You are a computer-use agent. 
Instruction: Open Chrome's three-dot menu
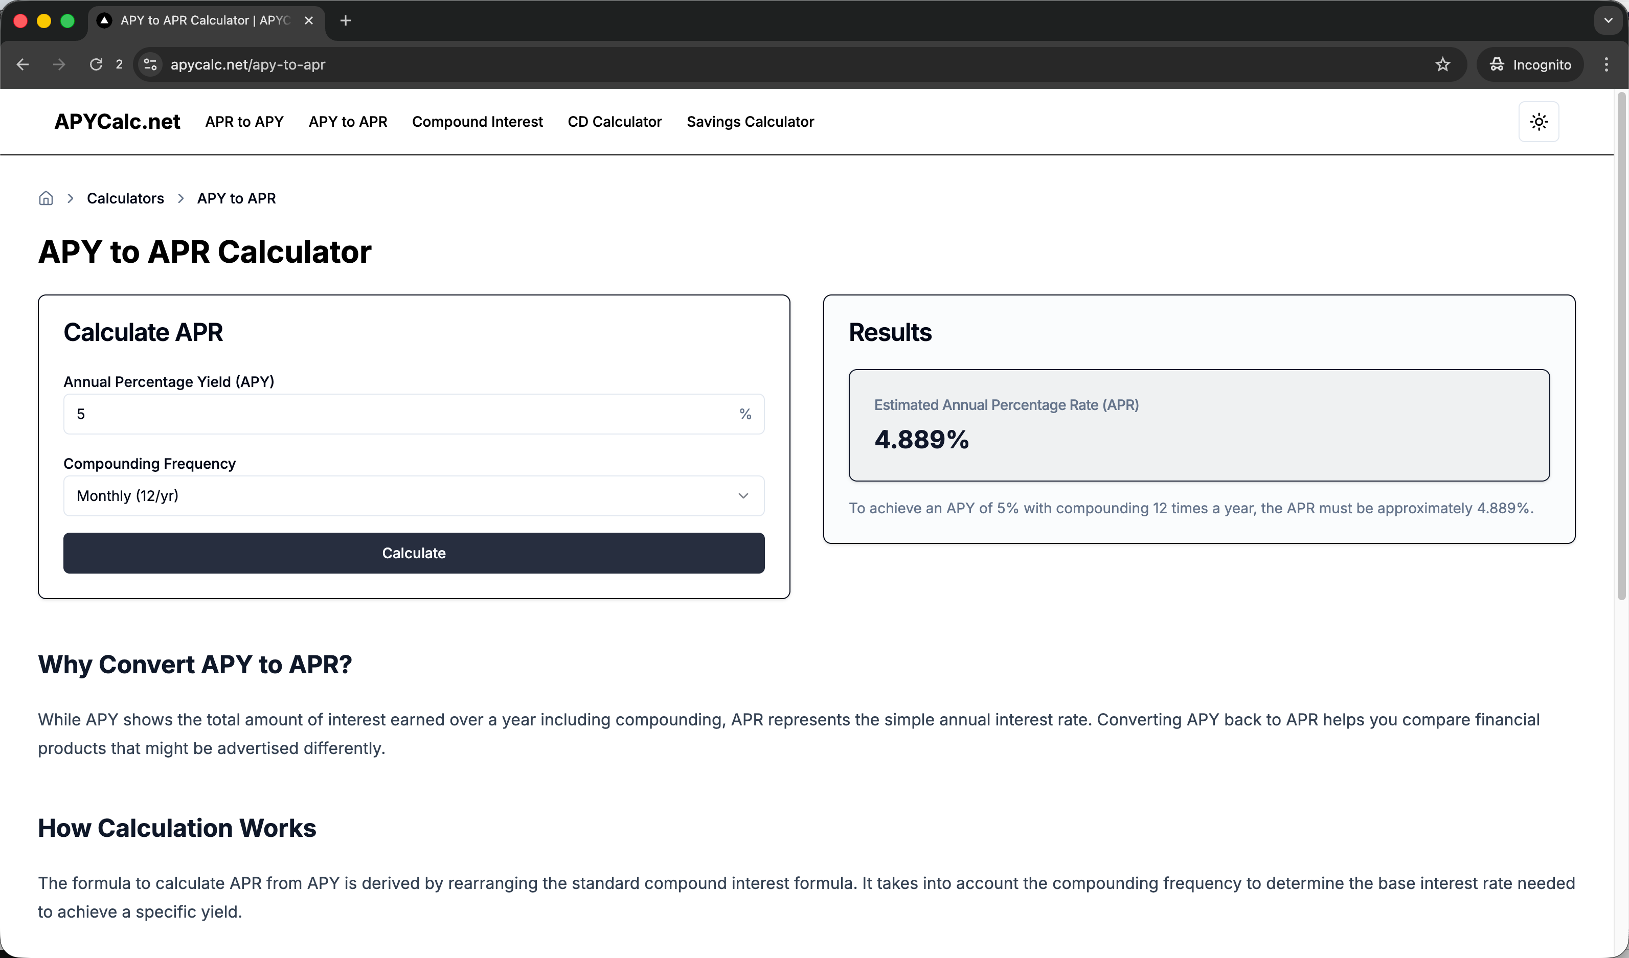pyautogui.click(x=1607, y=64)
